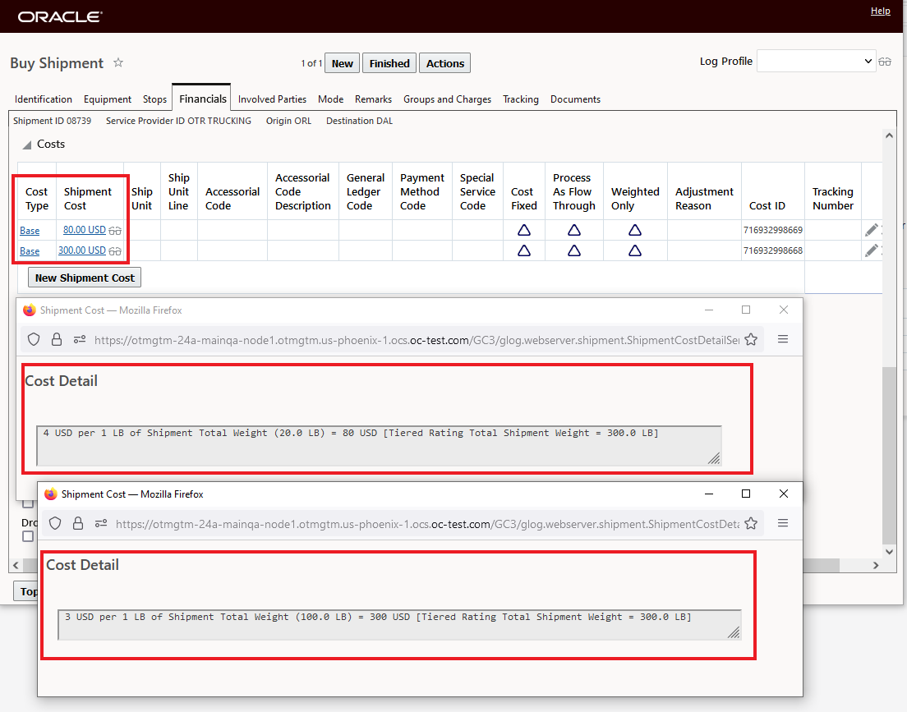The width and height of the screenshot is (907, 712).
Task: Click padlock icon in upper Firefox window
Action: (x=56, y=339)
